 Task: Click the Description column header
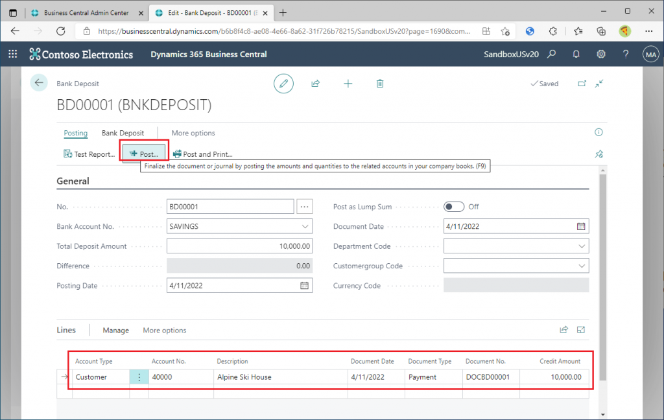tap(232, 361)
